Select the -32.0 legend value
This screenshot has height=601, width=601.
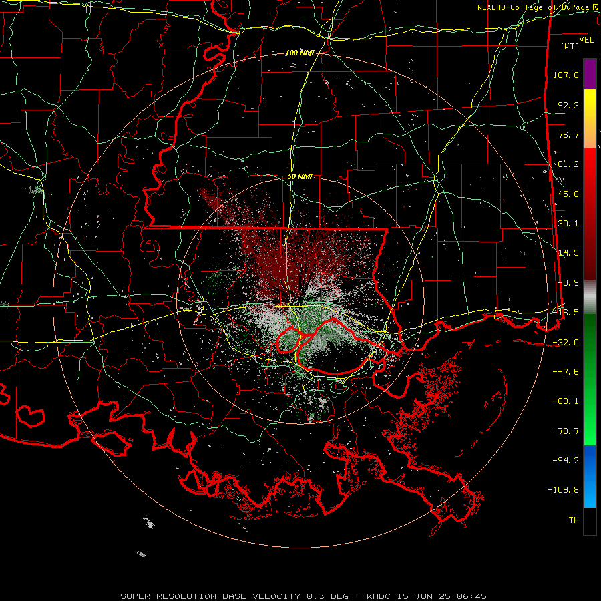coord(566,343)
